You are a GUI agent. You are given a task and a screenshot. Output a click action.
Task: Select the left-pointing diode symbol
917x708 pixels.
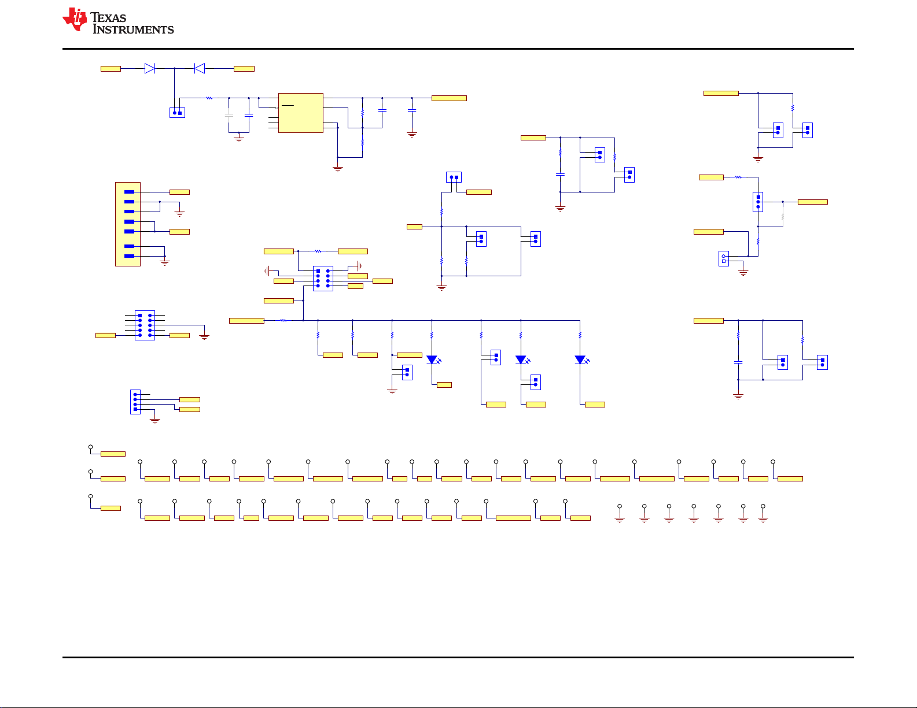coord(200,69)
